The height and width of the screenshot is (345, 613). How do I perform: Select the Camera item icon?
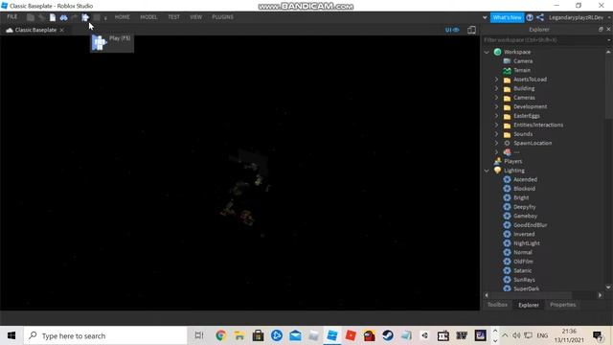pos(507,61)
